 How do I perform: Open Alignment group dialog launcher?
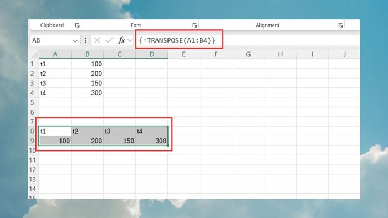tap(340, 25)
